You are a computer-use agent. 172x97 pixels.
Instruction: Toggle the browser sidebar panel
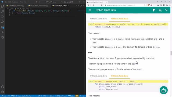(164, 5)
